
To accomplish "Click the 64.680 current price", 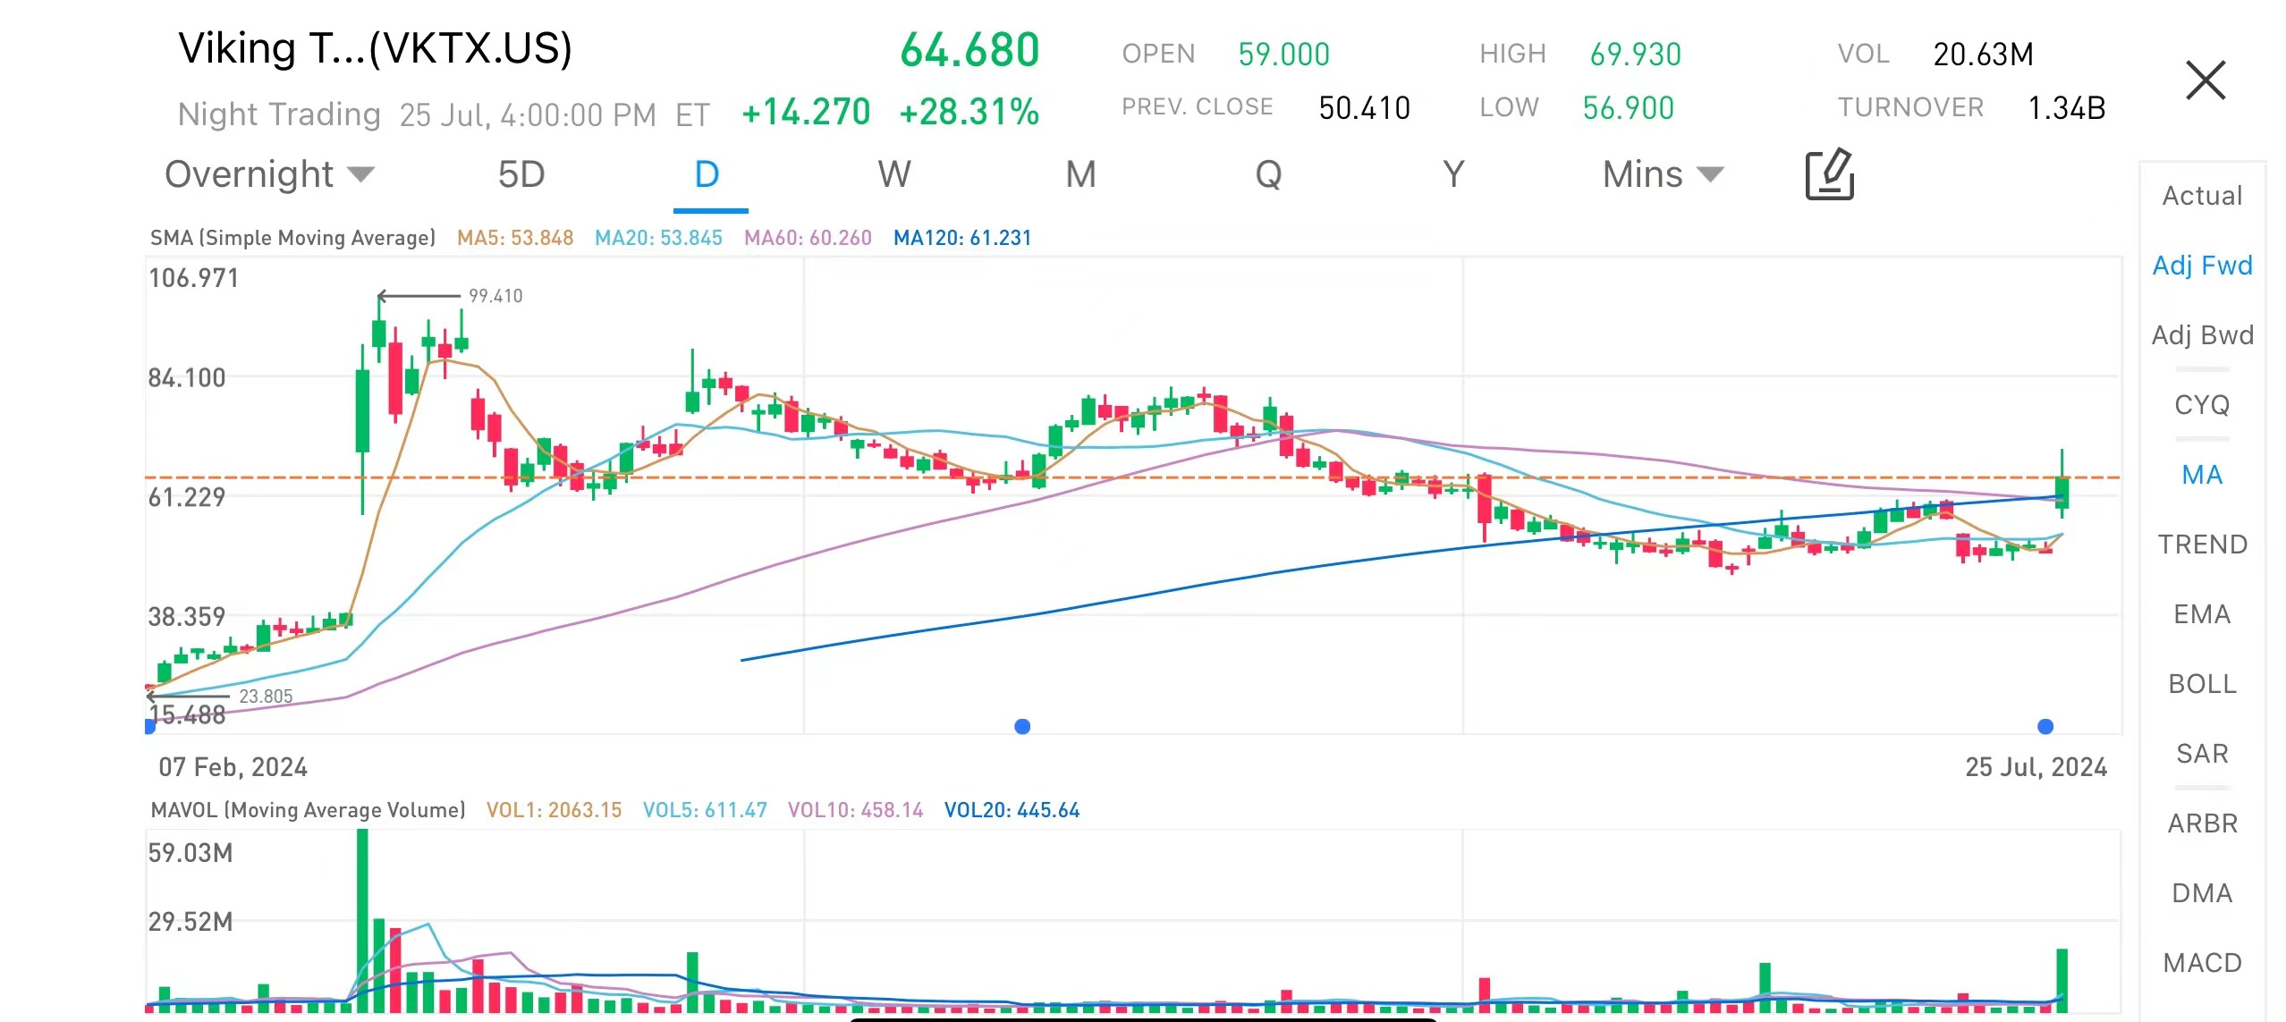I will [x=969, y=50].
